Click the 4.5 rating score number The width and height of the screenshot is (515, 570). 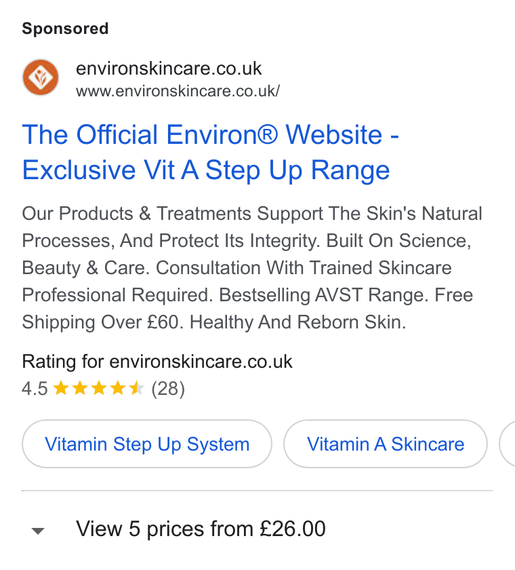coord(35,389)
